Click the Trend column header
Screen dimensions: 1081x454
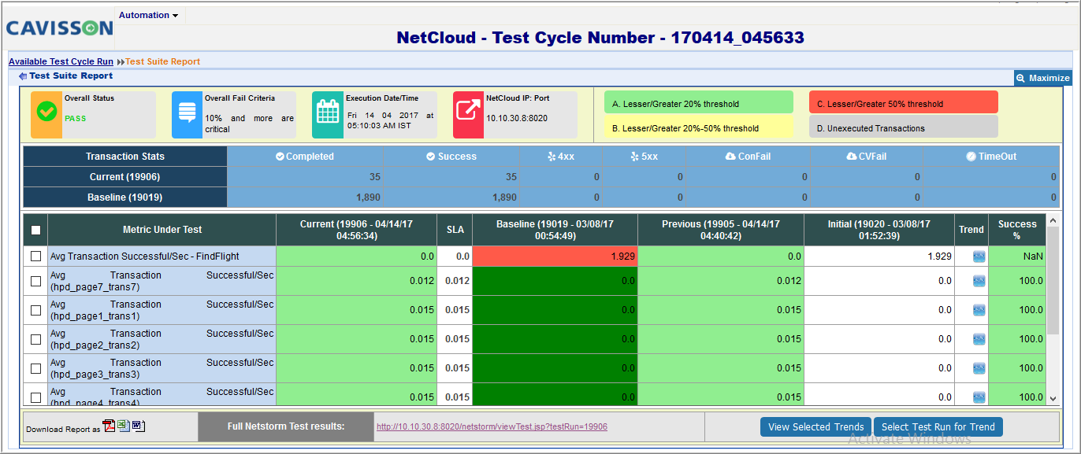click(971, 230)
